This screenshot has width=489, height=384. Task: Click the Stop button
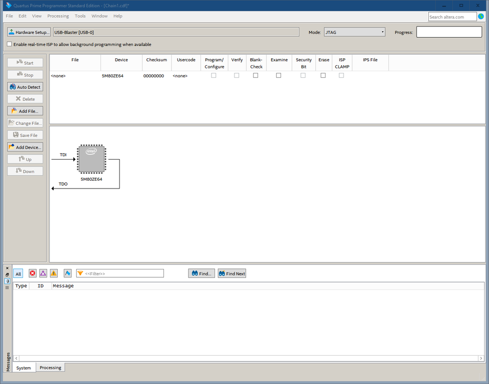click(25, 75)
